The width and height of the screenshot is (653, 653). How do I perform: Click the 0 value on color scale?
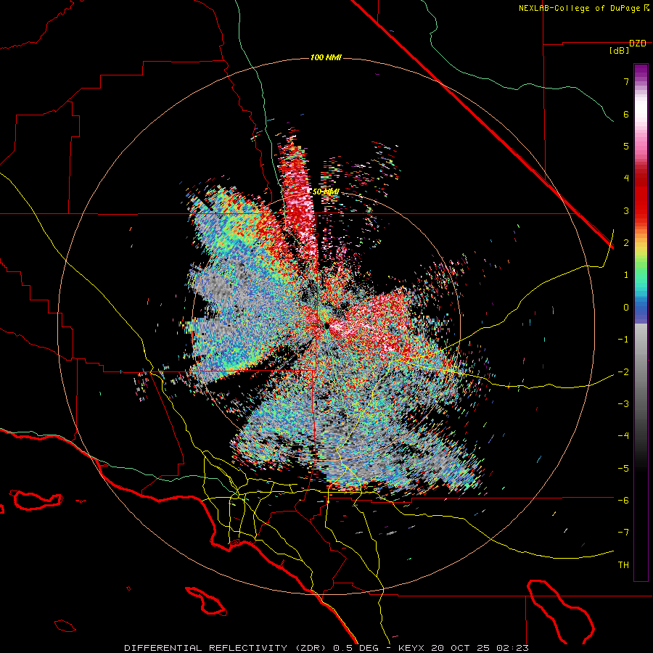coord(626,308)
